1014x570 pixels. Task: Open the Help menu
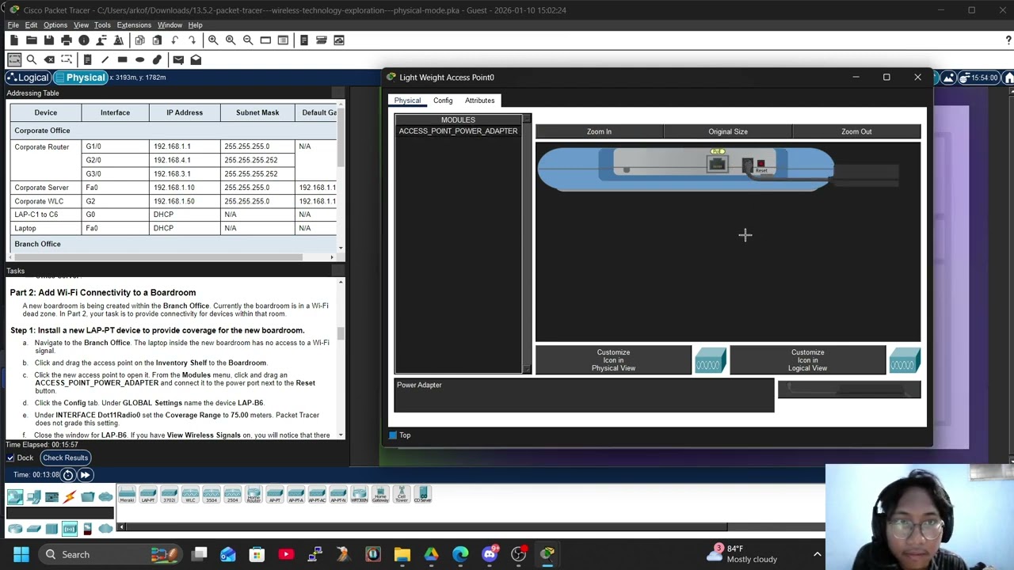[195, 25]
